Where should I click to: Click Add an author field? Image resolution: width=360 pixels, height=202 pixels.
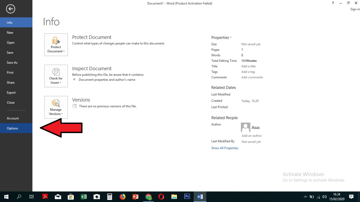251,136
